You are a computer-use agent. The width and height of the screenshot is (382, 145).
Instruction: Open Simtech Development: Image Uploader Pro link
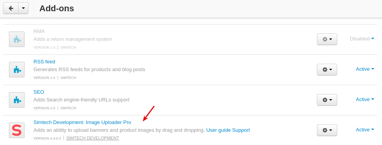(82, 122)
